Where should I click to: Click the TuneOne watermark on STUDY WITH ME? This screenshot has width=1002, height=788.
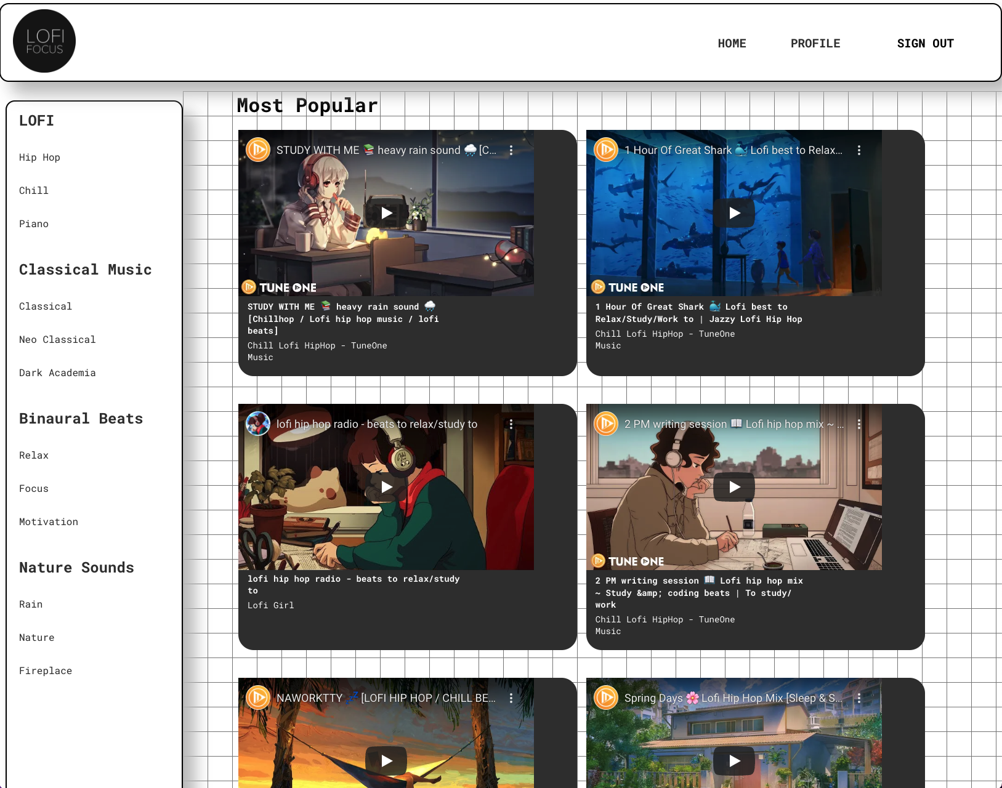(278, 287)
